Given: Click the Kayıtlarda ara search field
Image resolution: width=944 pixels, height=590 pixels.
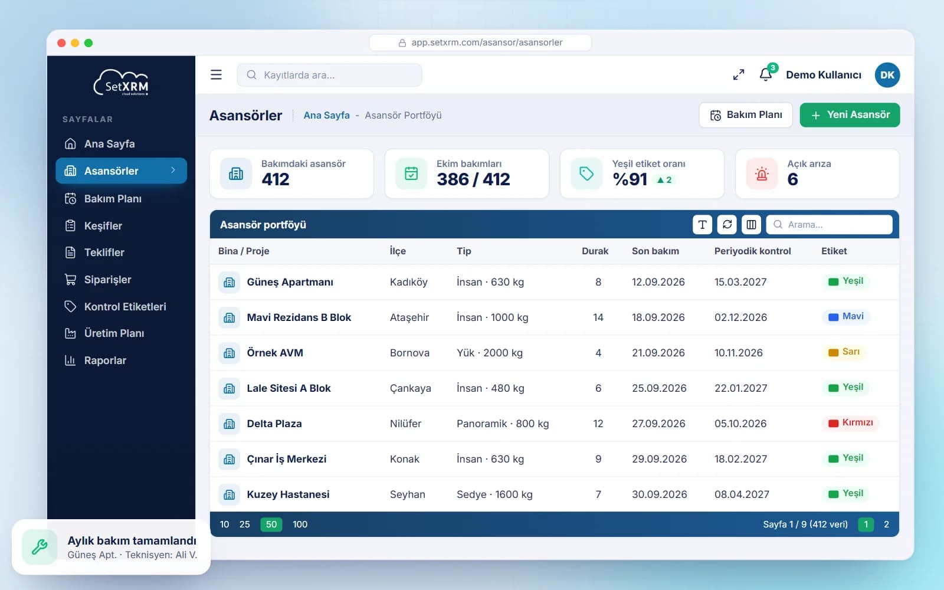Looking at the screenshot, I should click(x=329, y=75).
